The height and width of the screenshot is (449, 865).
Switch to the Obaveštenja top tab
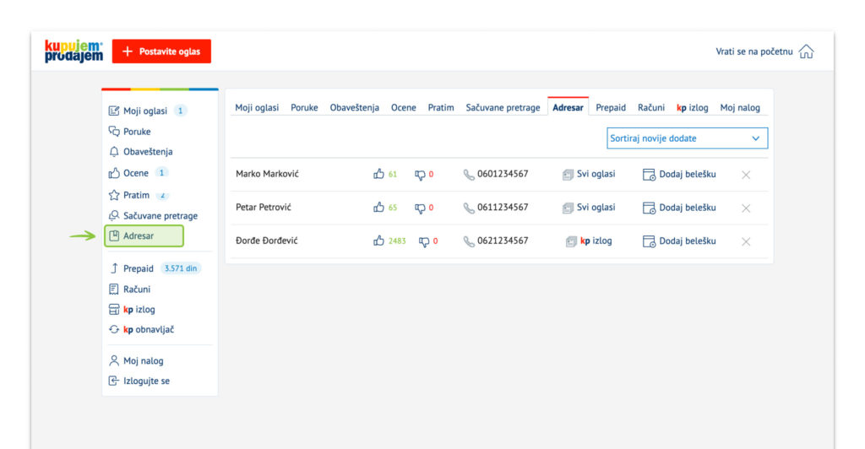pyautogui.click(x=354, y=107)
